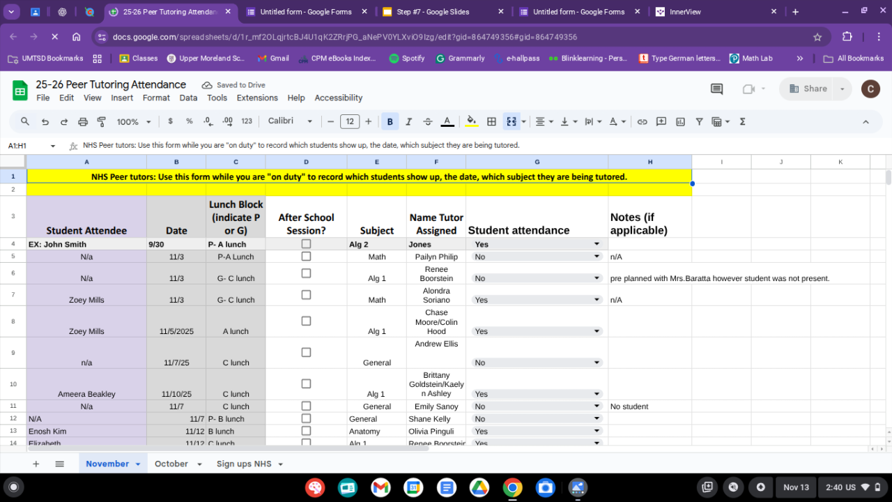The image size is (892, 502).
Task: Open the search the menus tool
Action: (25, 121)
